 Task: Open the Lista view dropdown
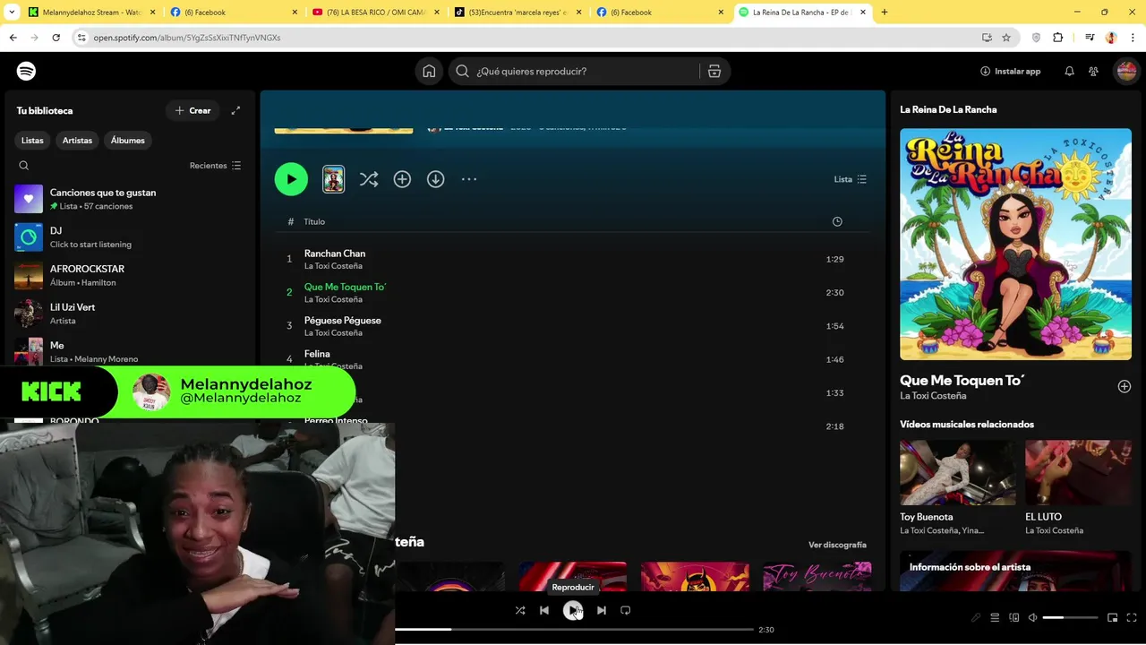pos(851,179)
